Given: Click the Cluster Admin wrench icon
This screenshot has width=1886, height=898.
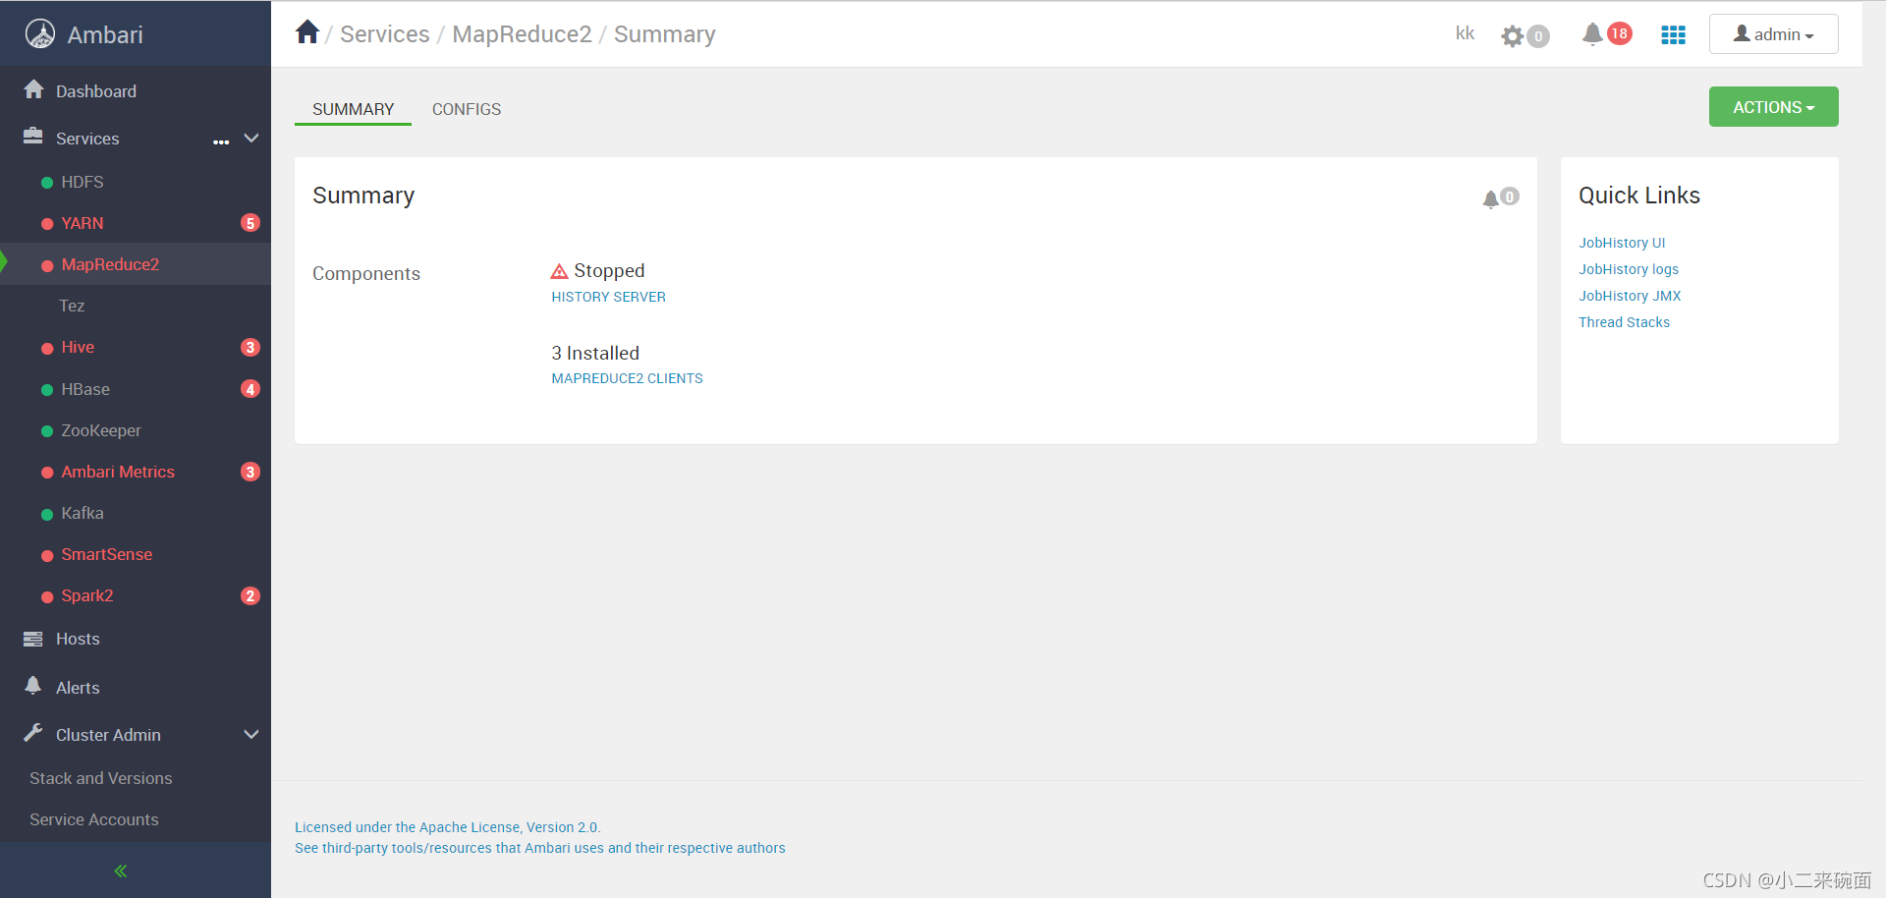Looking at the screenshot, I should pos(33,733).
